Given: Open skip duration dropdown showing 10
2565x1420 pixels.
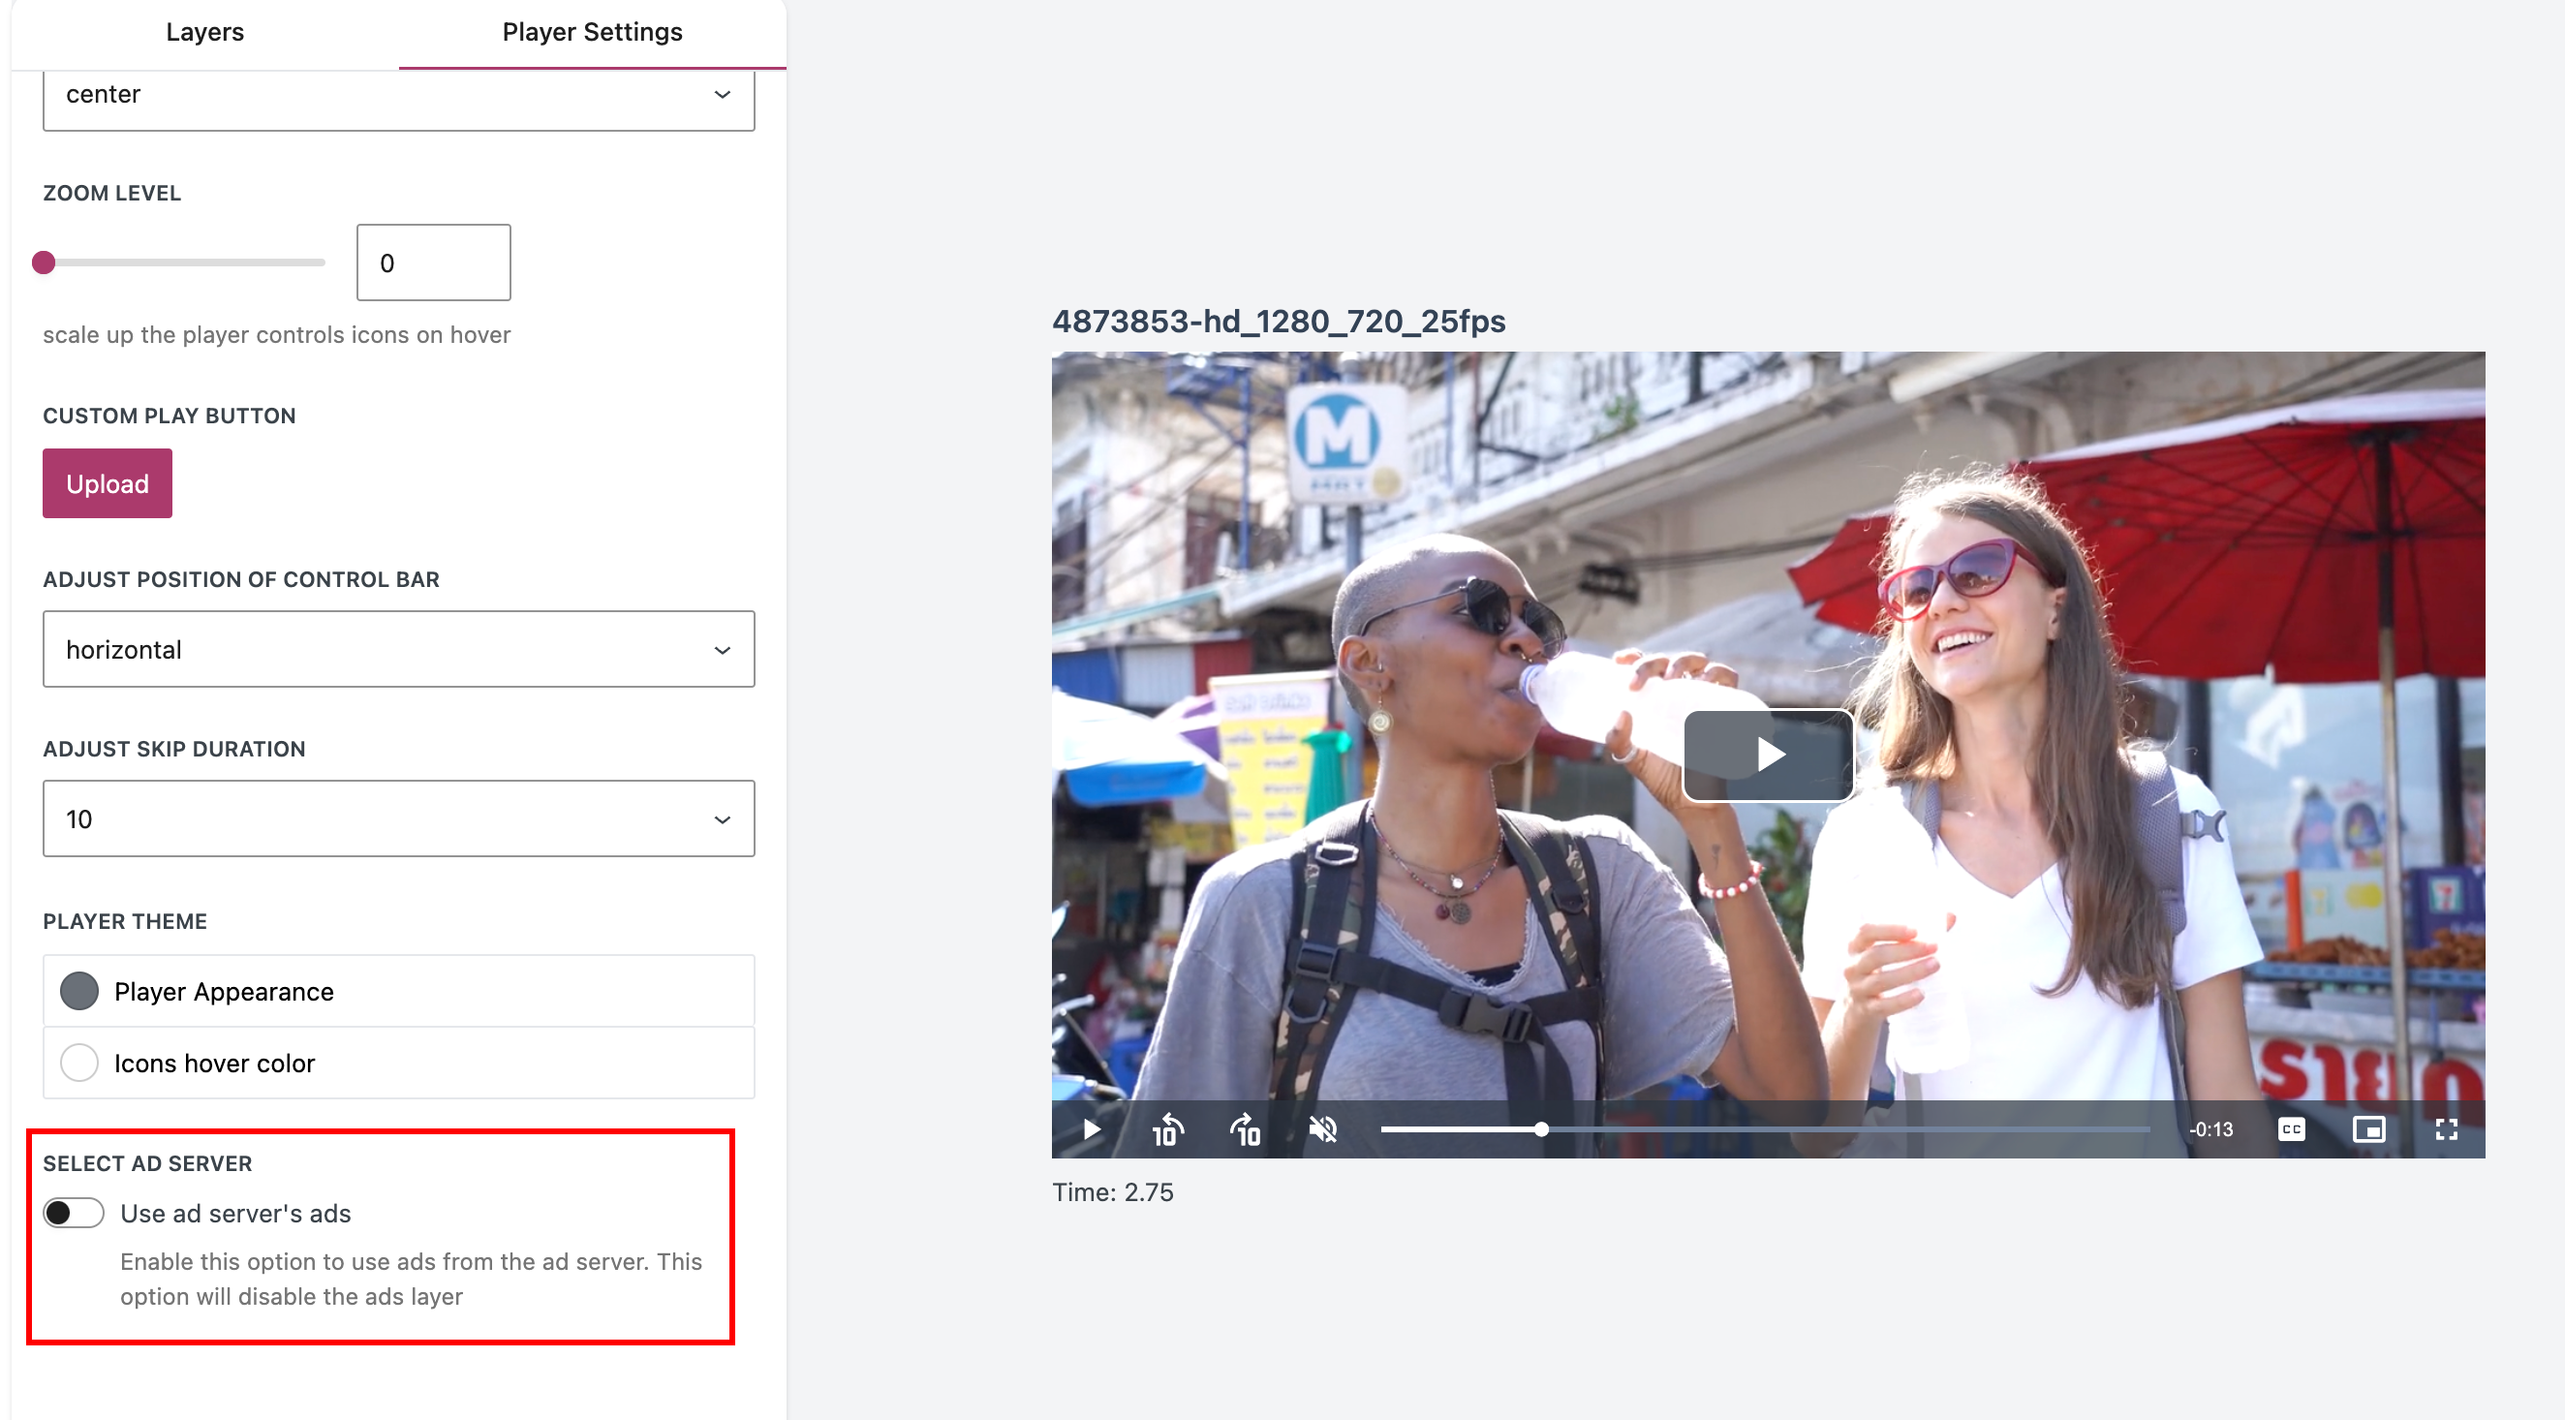Looking at the screenshot, I should pos(398,818).
